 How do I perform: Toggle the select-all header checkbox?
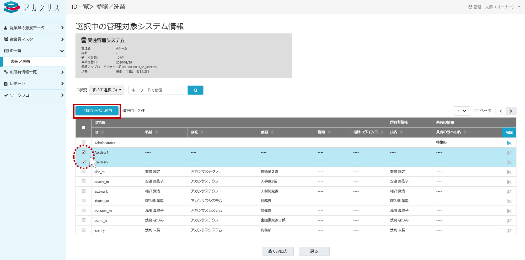pyautogui.click(x=83, y=128)
